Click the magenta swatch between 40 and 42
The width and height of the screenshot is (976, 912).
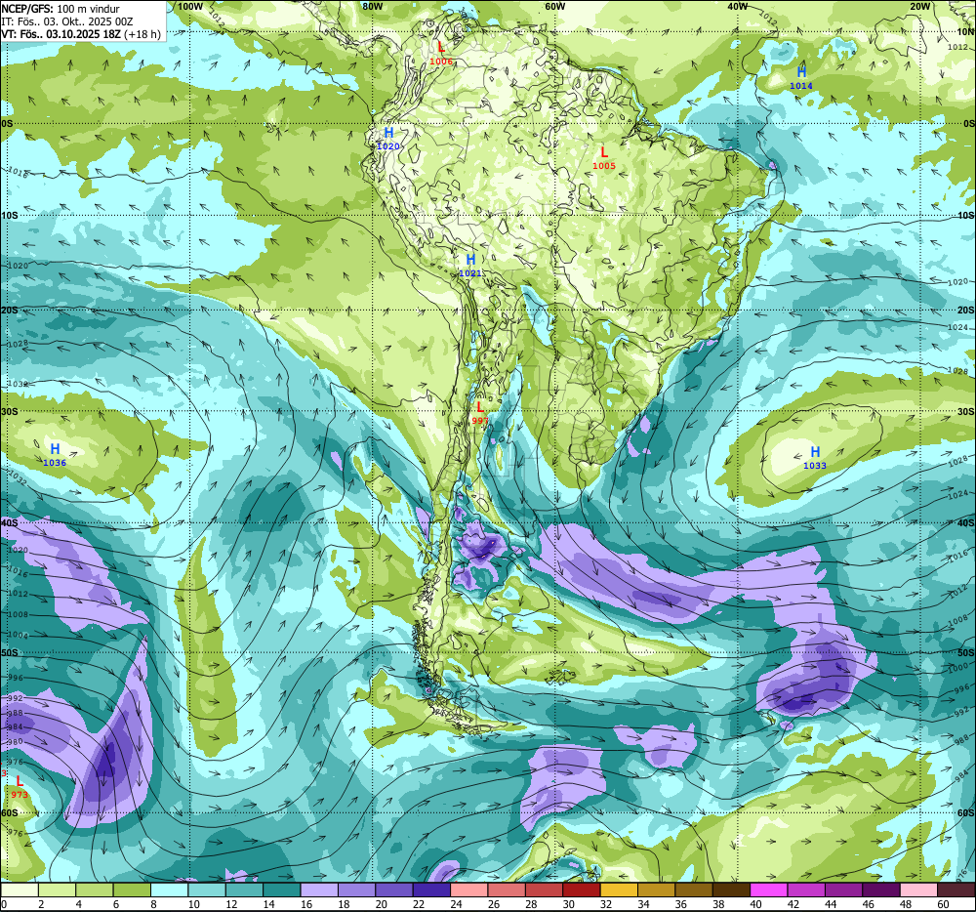[x=769, y=890]
